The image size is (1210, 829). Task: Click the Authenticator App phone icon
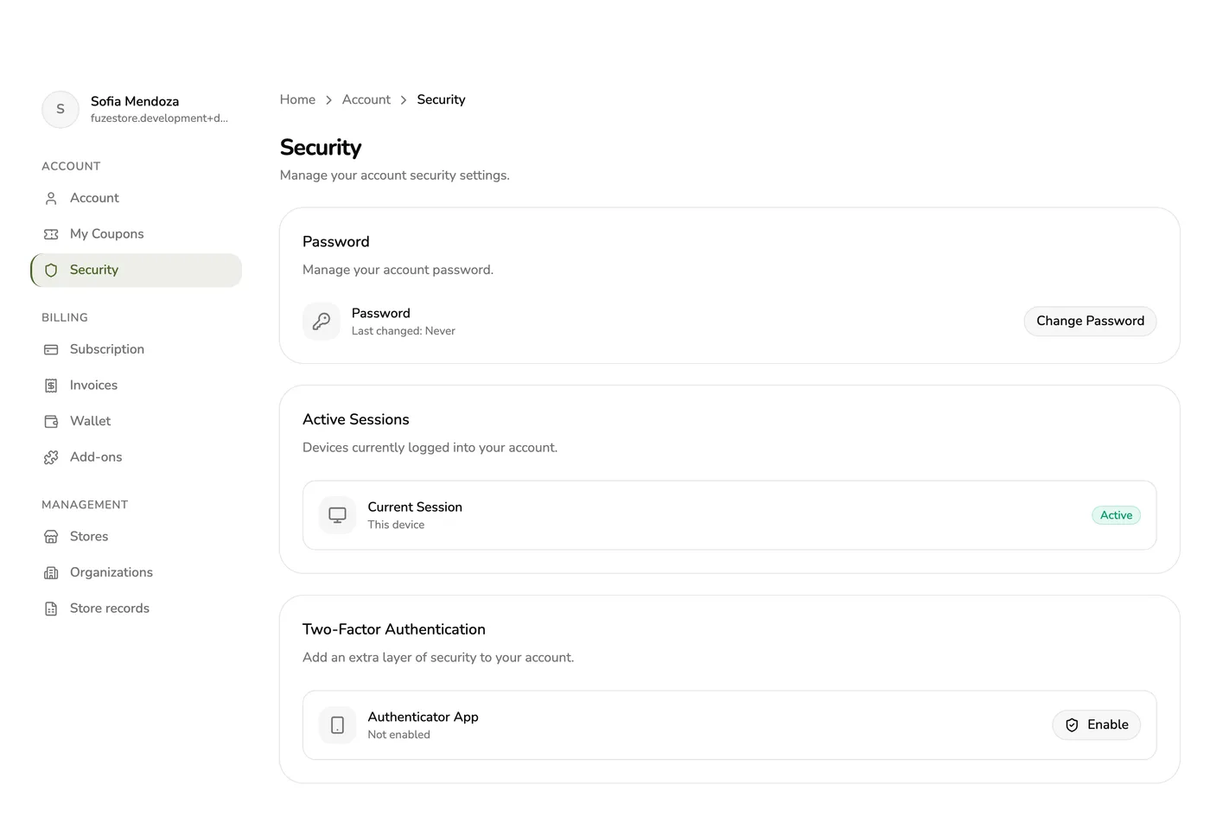click(338, 725)
